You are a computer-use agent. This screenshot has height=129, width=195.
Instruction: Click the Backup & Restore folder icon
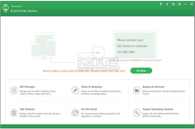[x=137, y=90]
